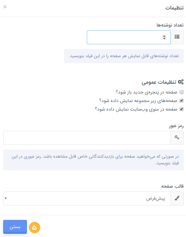Increase posts count with the up spinner arrow

pos(164,36)
